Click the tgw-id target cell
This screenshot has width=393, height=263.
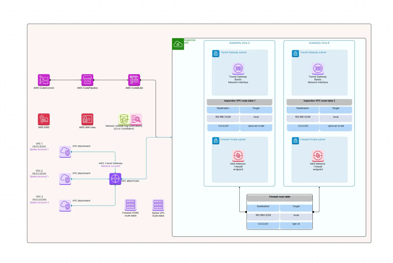click(296, 224)
